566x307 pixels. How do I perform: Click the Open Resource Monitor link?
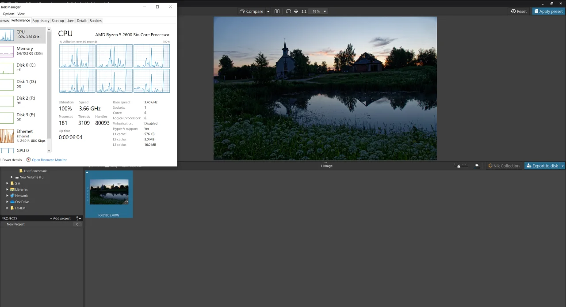(x=49, y=160)
